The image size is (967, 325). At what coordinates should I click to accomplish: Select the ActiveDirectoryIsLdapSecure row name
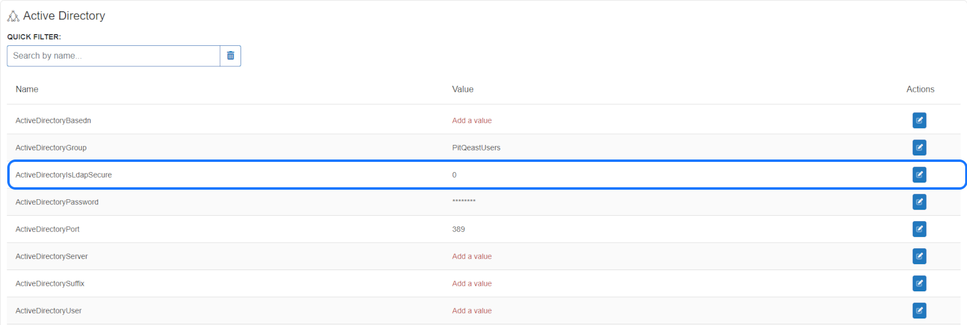pyautogui.click(x=63, y=175)
